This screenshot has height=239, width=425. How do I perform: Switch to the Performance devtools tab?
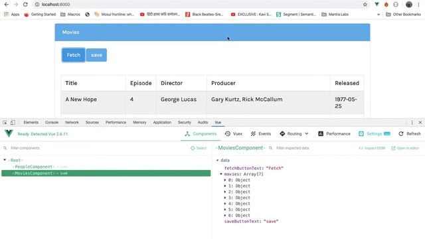(x=116, y=122)
